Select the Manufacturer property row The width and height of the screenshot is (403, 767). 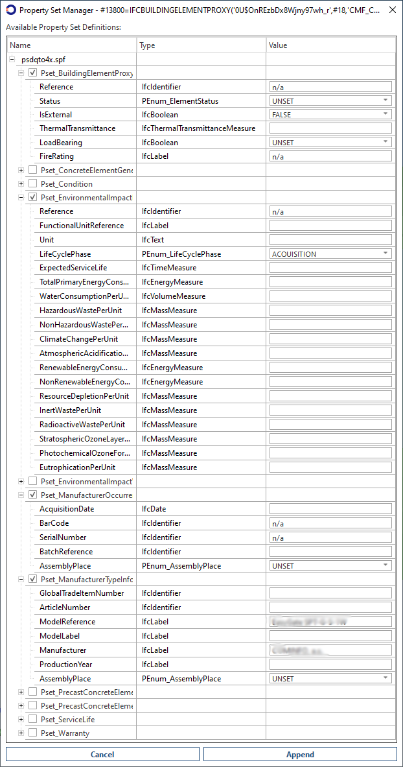pyautogui.click(x=63, y=650)
